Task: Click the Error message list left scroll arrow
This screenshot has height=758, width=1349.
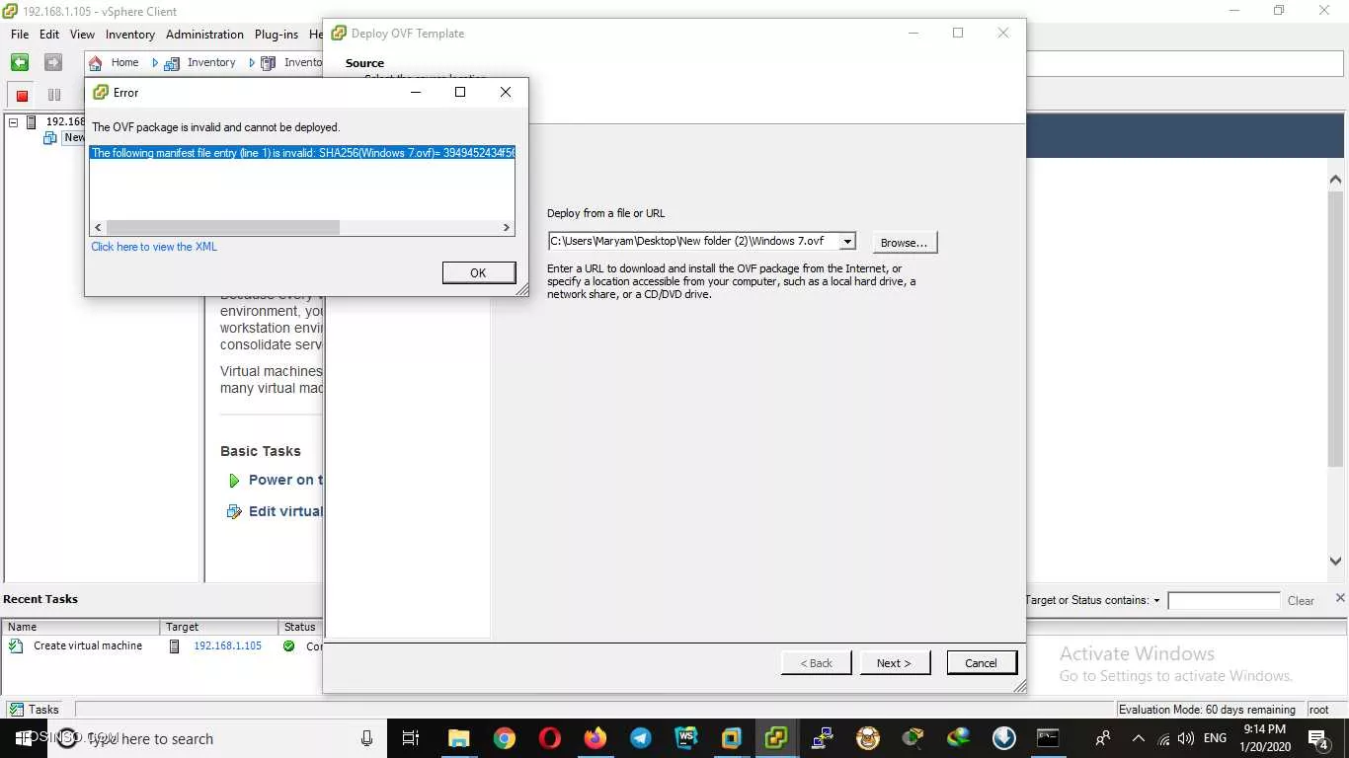Action: [98, 227]
